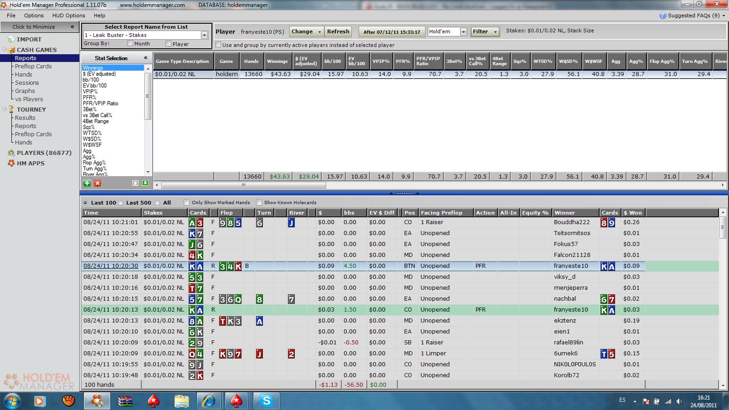Viewport: 729px width, 410px height.
Task: Open the HM APPS section
Action: click(31, 163)
